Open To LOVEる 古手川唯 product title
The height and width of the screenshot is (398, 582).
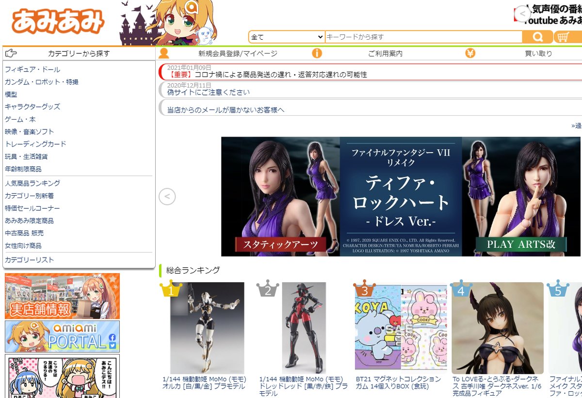pyautogui.click(x=497, y=386)
